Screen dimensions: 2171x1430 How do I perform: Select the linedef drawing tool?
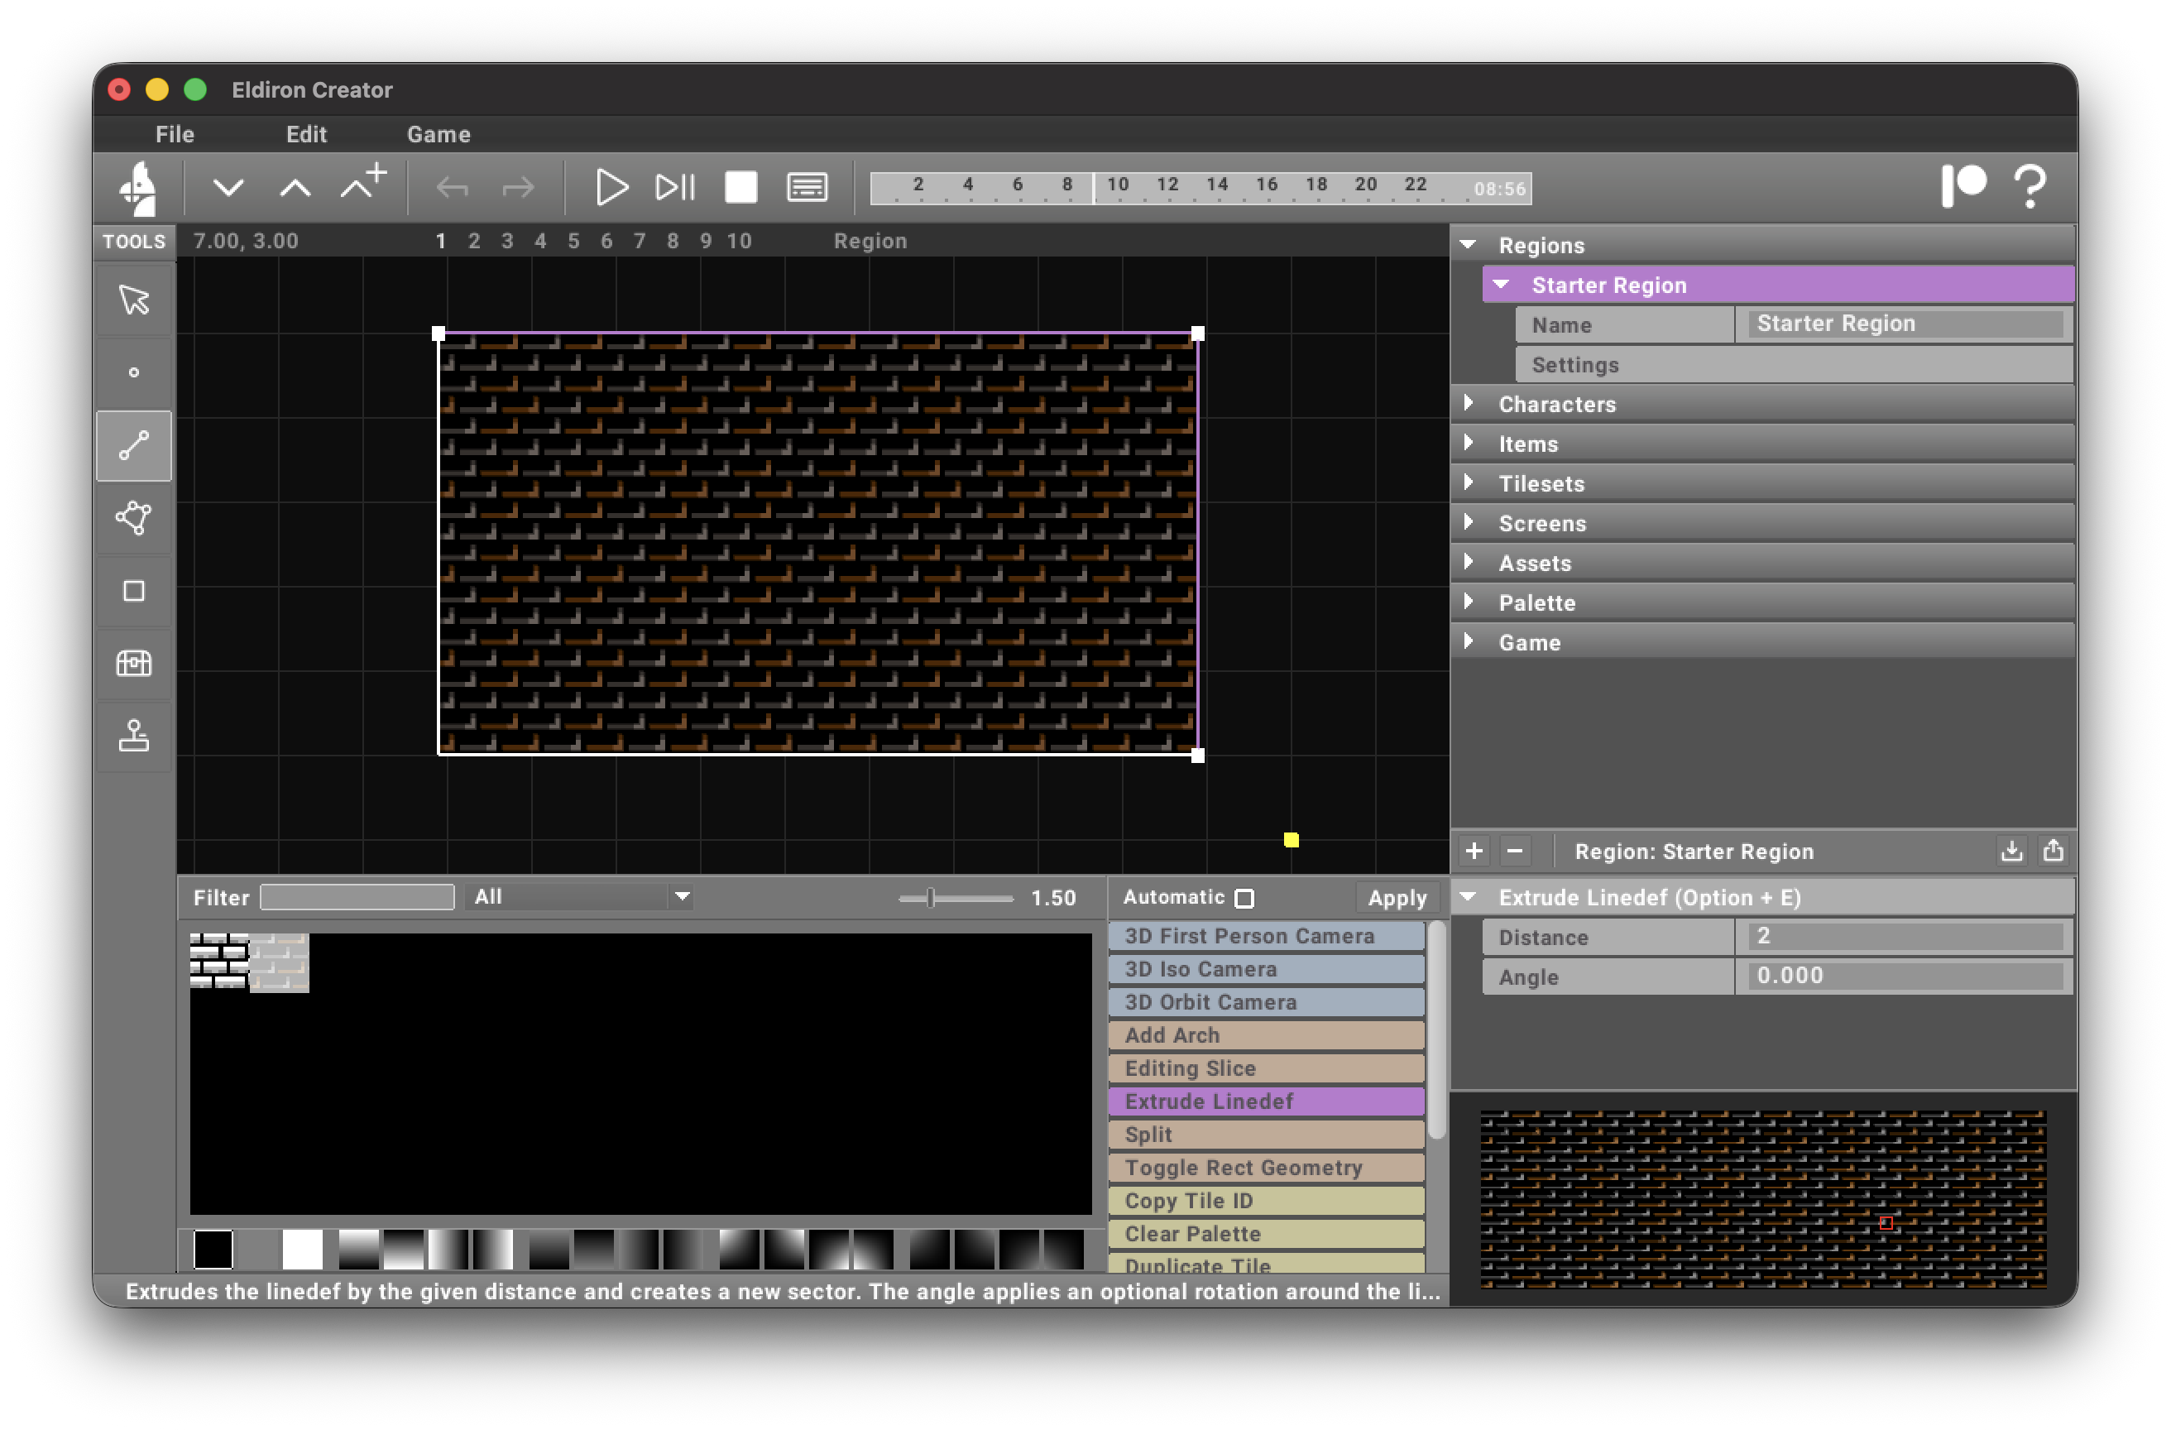[x=133, y=445]
